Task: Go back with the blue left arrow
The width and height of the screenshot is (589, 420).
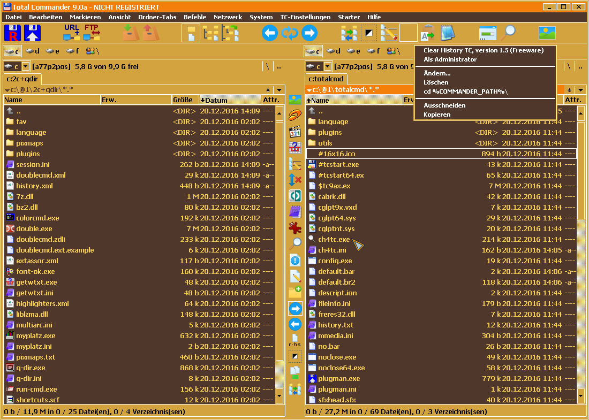Action: click(x=270, y=33)
